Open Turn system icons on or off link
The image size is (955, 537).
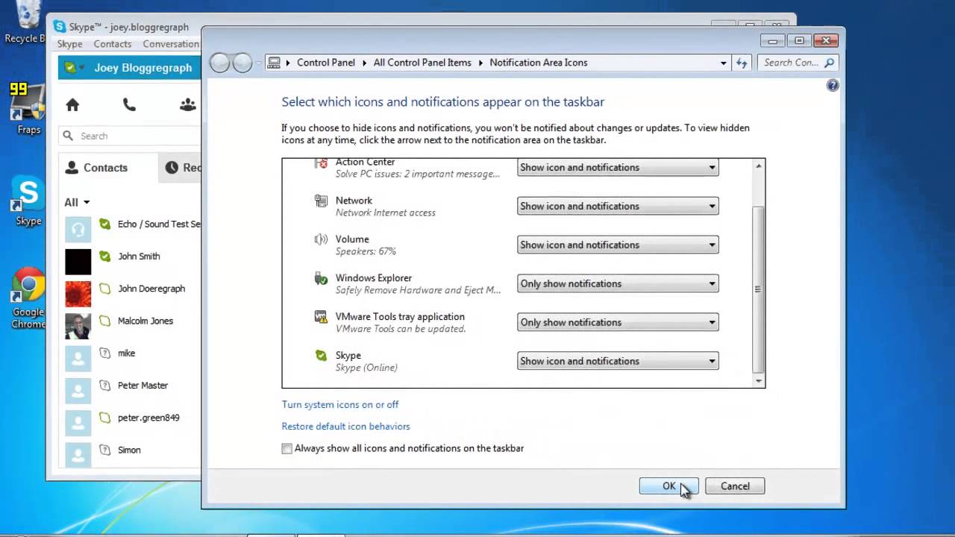340,404
